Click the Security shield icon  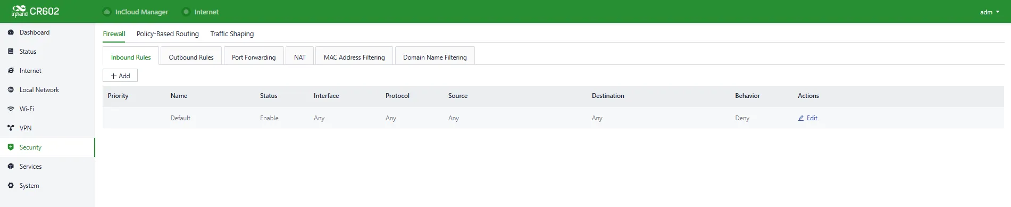[11, 147]
